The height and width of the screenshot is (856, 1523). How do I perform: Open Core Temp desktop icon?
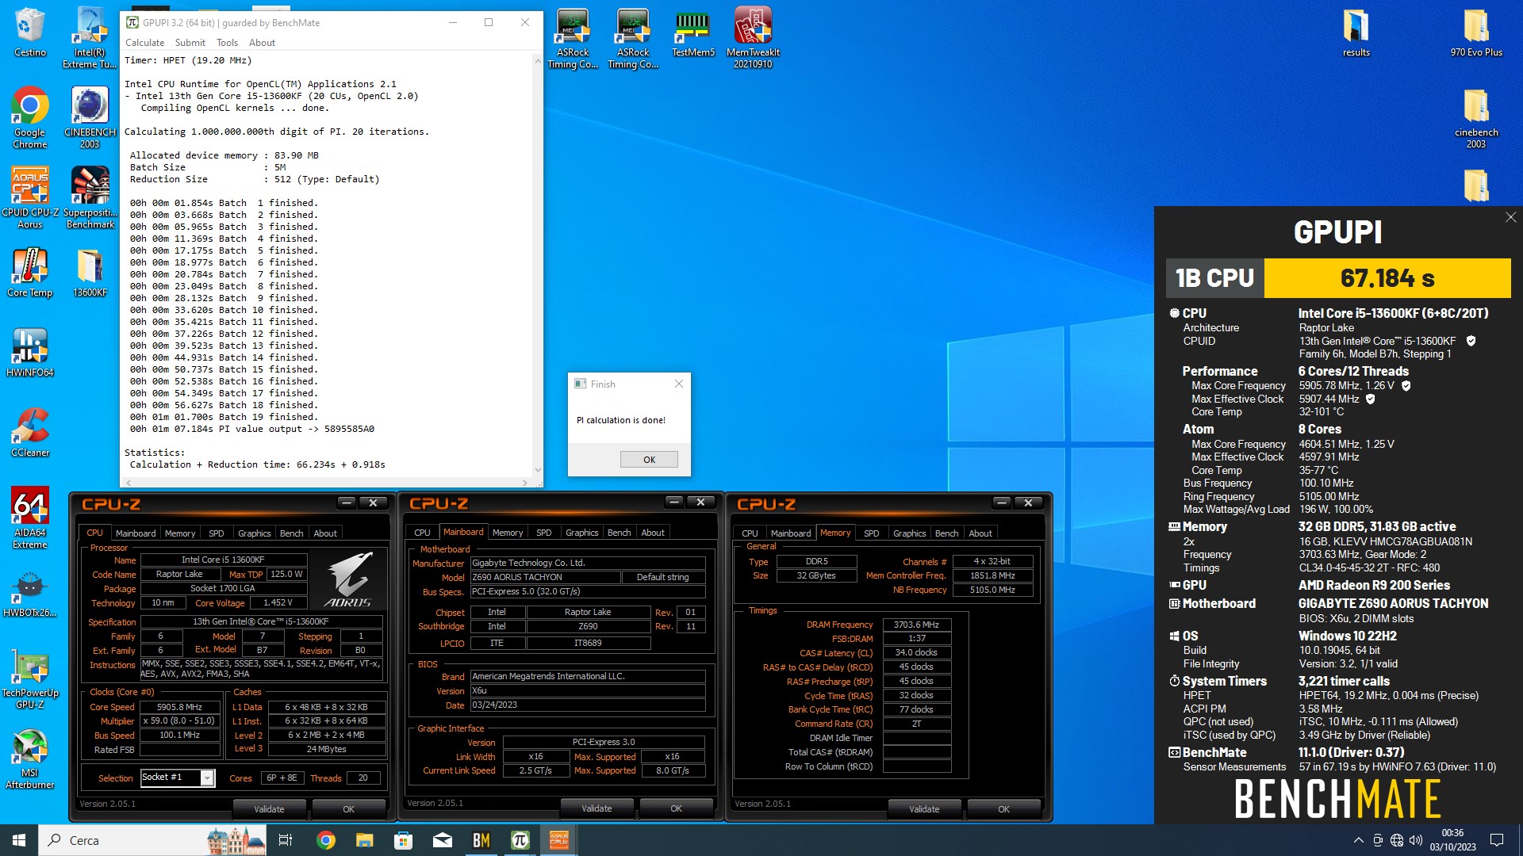tap(30, 271)
